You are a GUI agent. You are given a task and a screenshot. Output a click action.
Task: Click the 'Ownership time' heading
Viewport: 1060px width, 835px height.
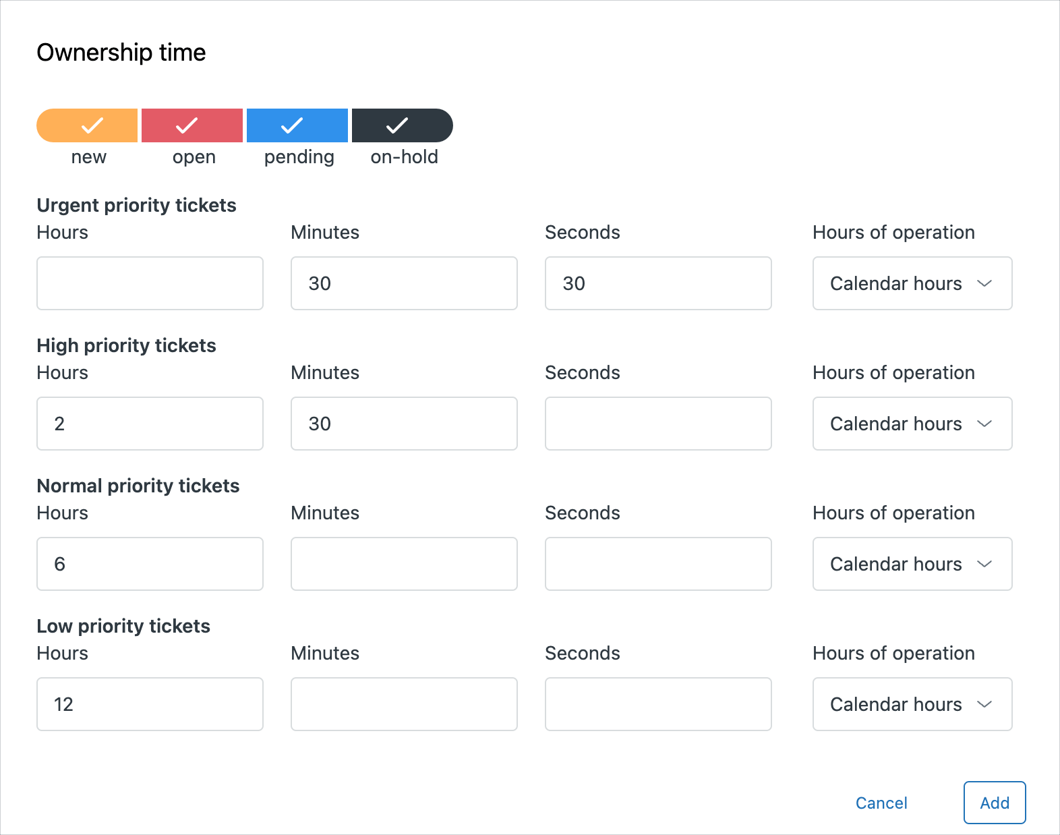point(121,53)
